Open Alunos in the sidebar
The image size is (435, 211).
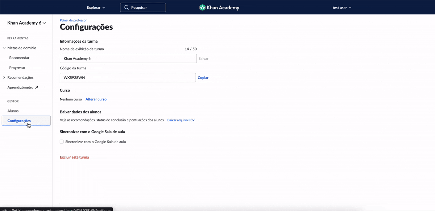pyautogui.click(x=13, y=111)
